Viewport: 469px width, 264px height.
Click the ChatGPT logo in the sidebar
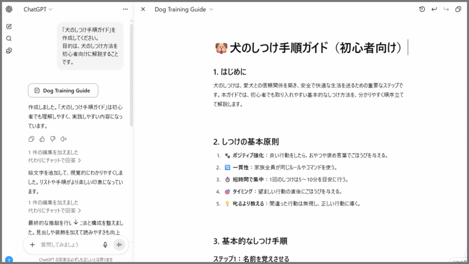[x=9, y=9]
